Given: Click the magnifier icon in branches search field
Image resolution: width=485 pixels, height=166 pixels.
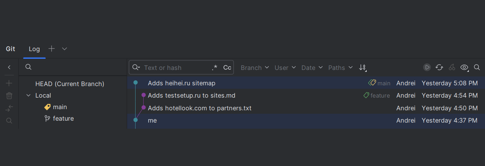Looking at the screenshot, I should 28,67.
